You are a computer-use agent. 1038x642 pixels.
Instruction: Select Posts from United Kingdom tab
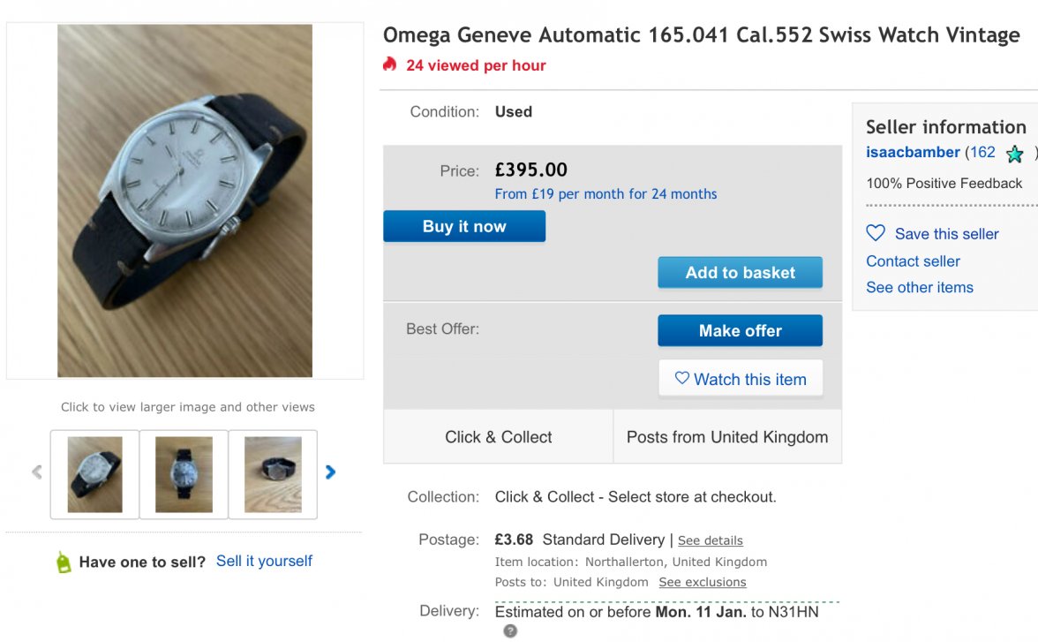[727, 437]
